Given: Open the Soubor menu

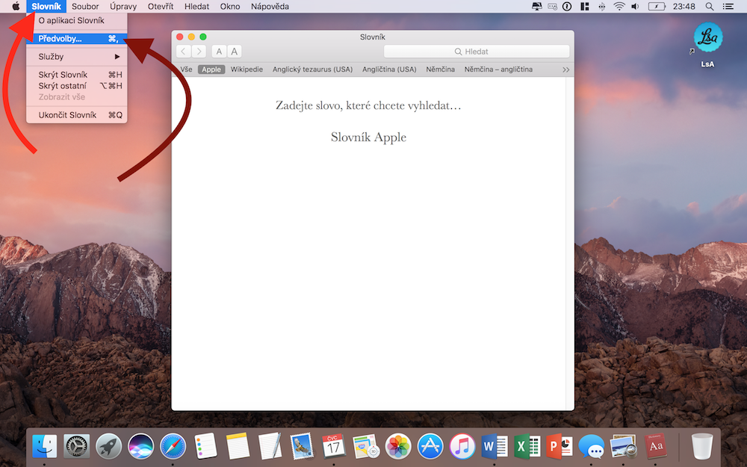Looking at the screenshot, I should (x=85, y=6).
